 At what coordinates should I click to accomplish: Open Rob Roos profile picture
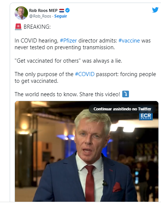pyautogui.click(x=21, y=13)
